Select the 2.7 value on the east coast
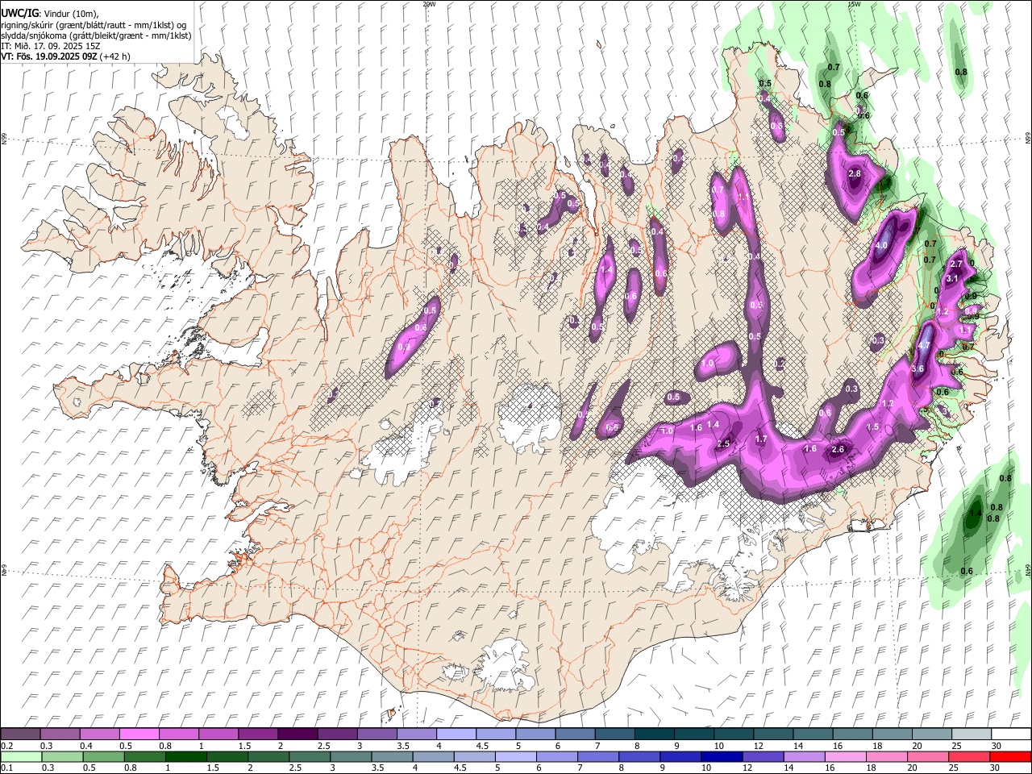1032x774 pixels. tap(957, 264)
